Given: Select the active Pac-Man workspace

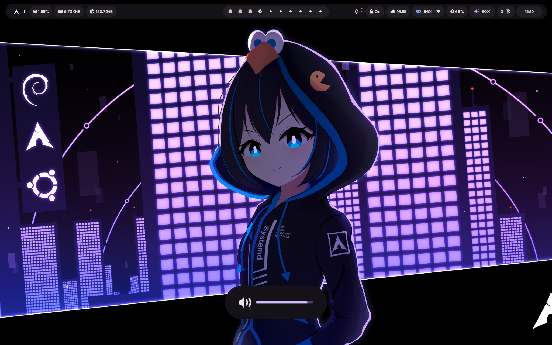Looking at the screenshot, I should coord(260,11).
